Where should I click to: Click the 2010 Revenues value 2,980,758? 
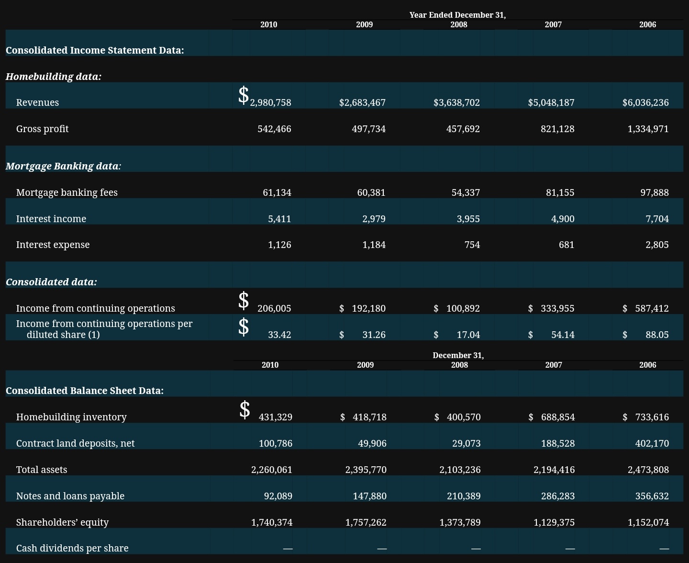point(270,102)
